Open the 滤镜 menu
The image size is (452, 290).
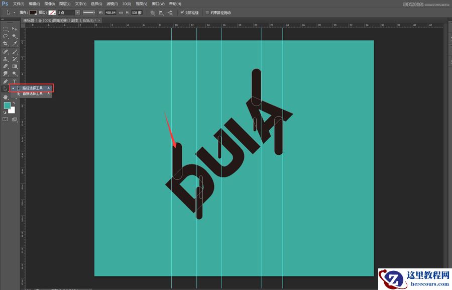tap(111, 4)
